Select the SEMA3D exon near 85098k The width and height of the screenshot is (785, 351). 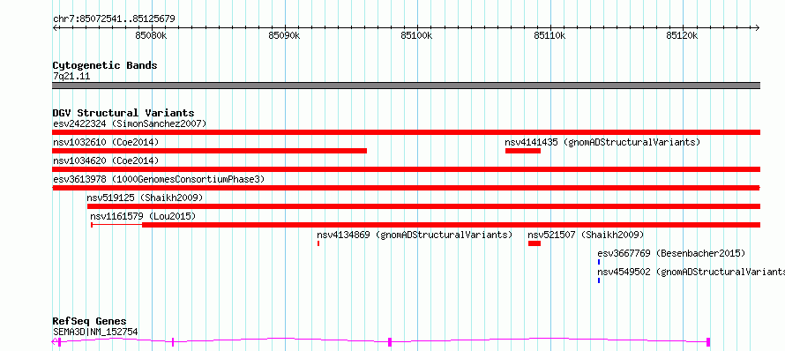pyautogui.click(x=390, y=342)
